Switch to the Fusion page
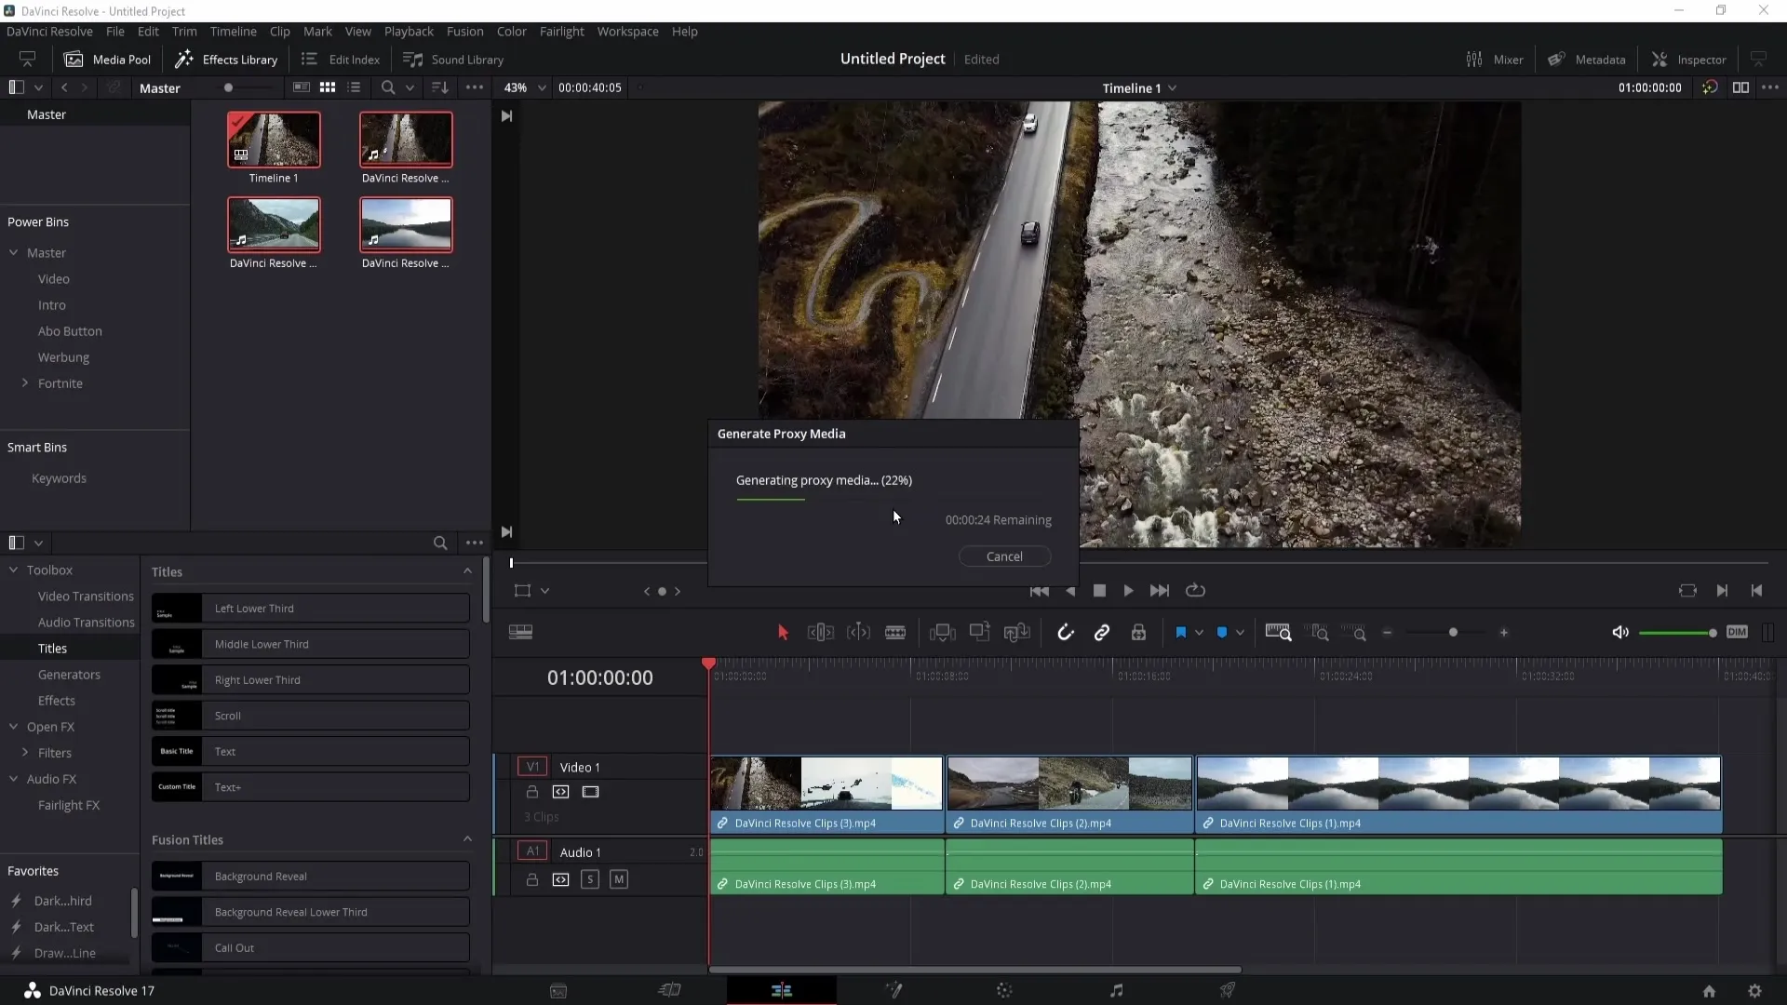1787x1005 pixels. pyautogui.click(x=893, y=991)
